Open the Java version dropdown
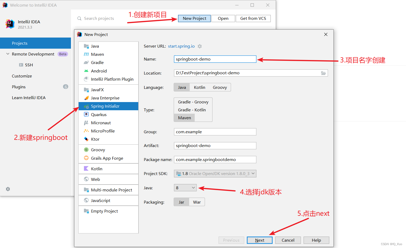 pos(185,188)
